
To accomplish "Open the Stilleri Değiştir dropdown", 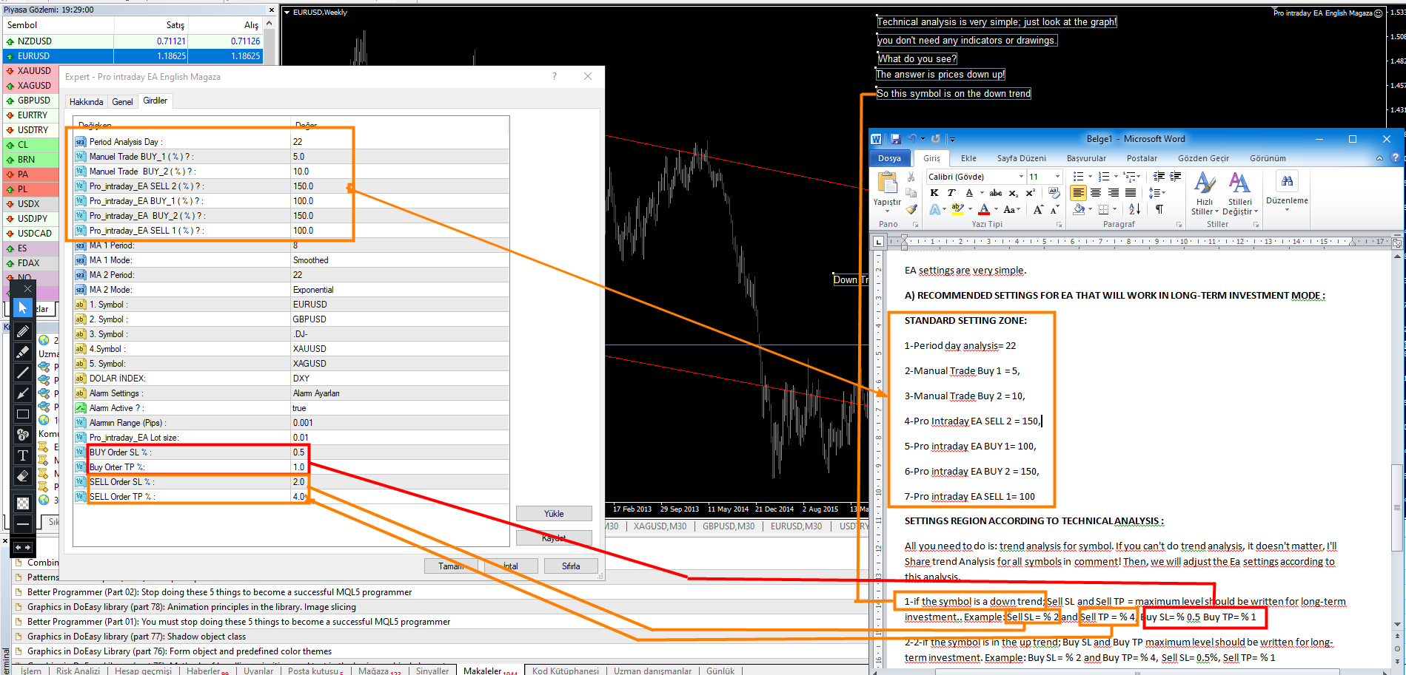I will tap(1240, 194).
